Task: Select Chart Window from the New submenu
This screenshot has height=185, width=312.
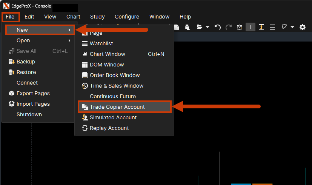Action: pos(108,54)
